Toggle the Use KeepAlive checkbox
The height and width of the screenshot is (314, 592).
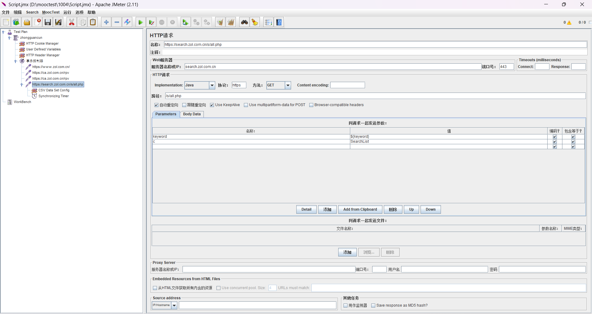pyautogui.click(x=212, y=105)
